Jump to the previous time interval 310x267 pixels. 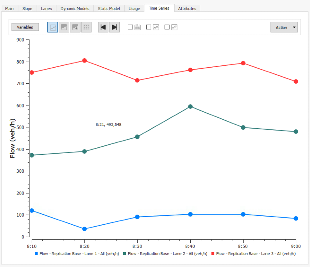(x=103, y=27)
